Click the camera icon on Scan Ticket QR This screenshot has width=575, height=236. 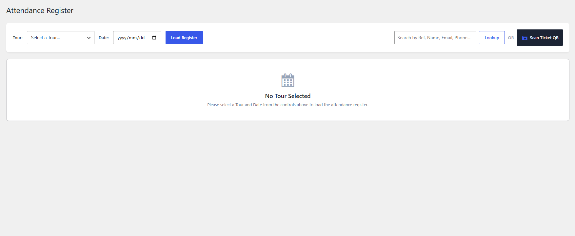(x=525, y=38)
